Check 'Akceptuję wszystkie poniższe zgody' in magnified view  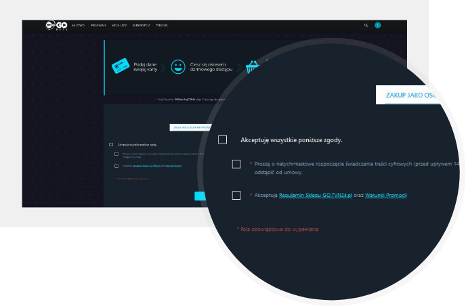pyautogui.click(x=222, y=140)
